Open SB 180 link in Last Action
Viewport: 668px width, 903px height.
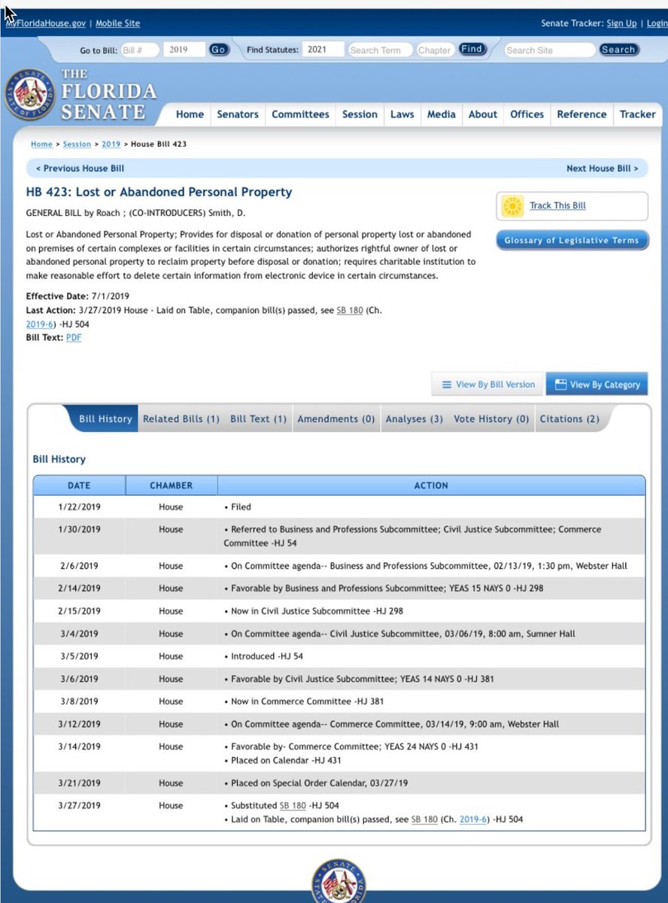(x=350, y=310)
